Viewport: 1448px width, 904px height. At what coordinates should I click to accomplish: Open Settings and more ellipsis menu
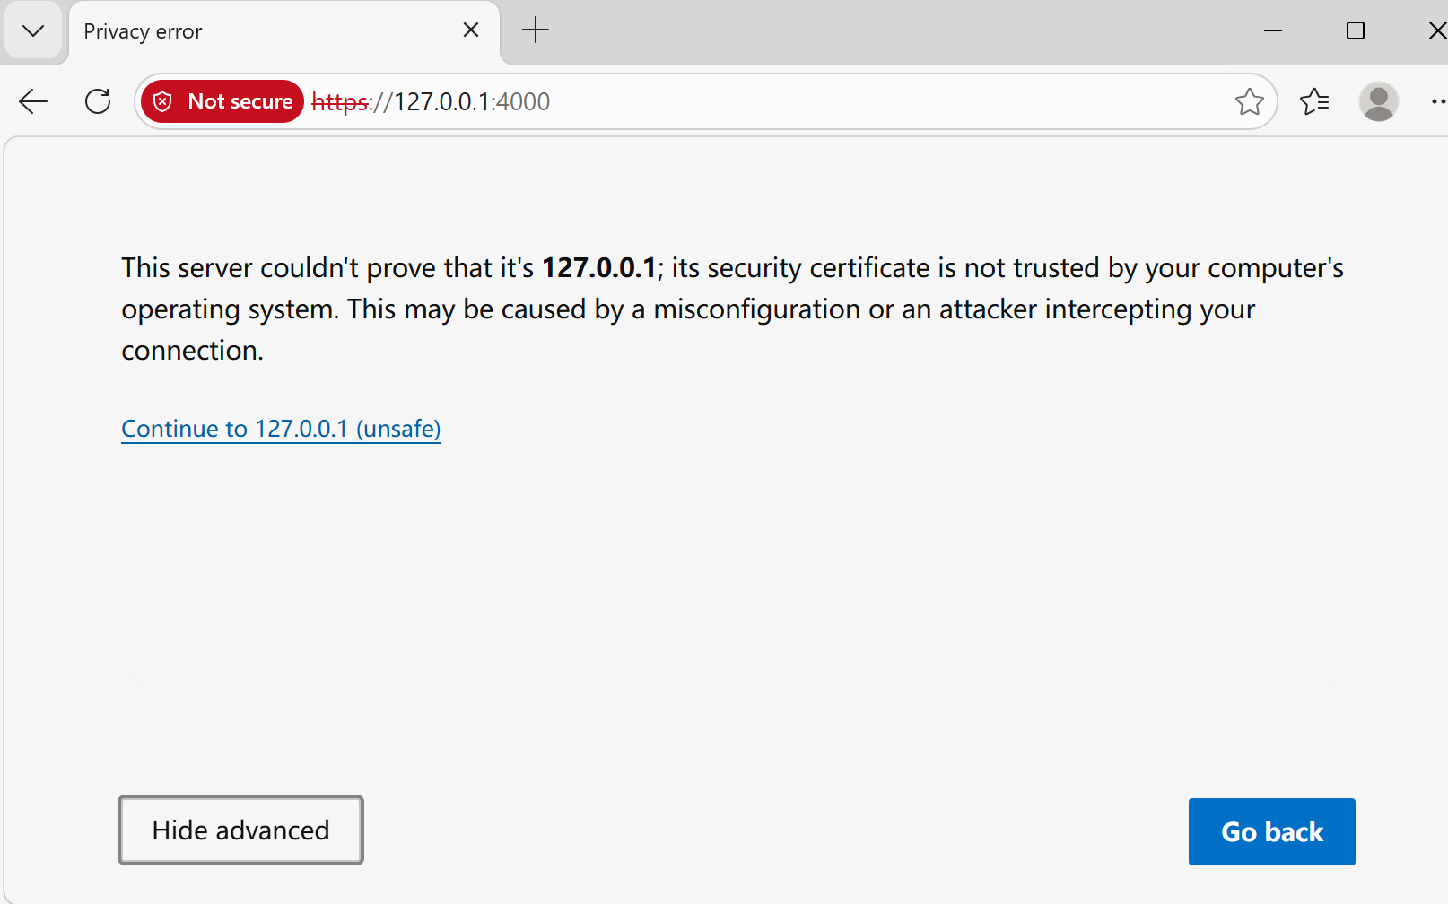[x=1439, y=101]
